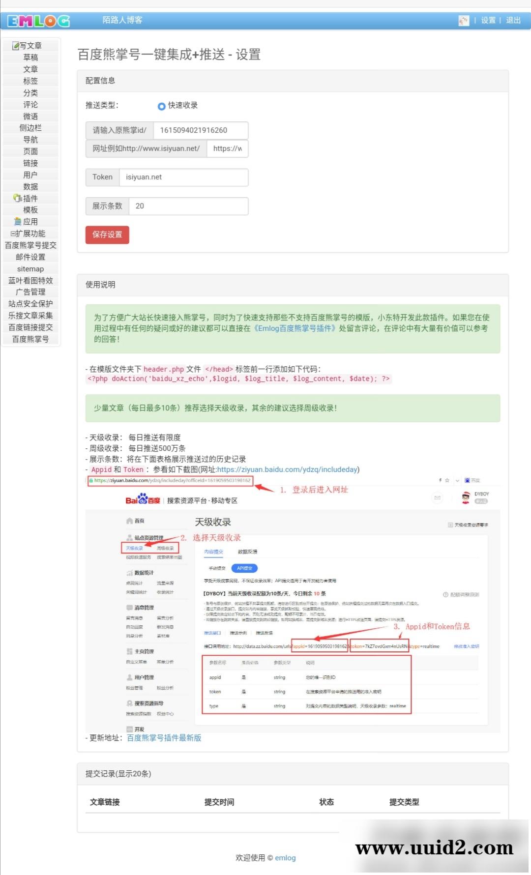
Task: Open 数据 in the sidebar
Action: [x=30, y=187]
